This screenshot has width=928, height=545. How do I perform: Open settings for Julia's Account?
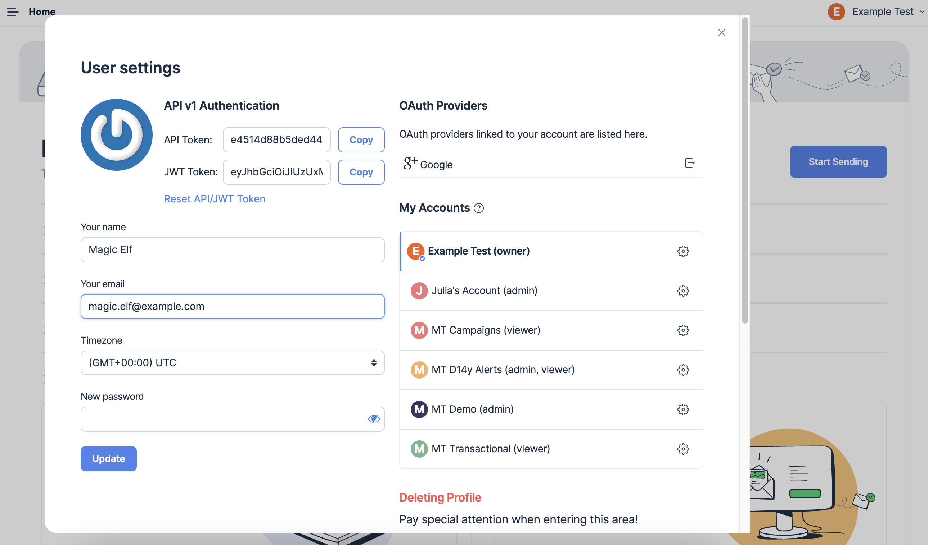point(683,291)
